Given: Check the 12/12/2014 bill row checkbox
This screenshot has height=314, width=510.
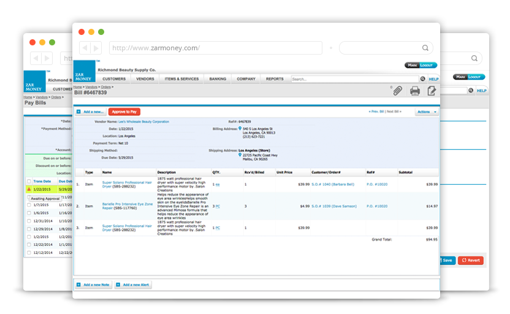Looking at the screenshot, I should pos(29,253).
